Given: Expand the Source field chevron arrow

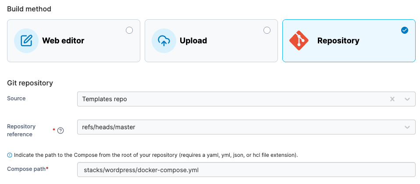Looking at the screenshot, I should [407, 99].
